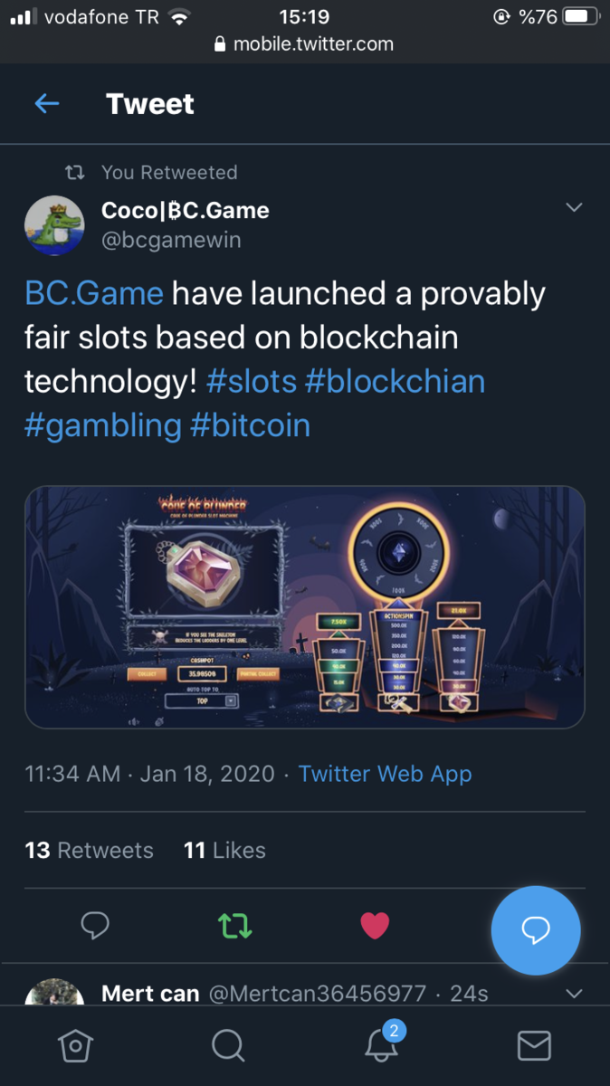Screen dimensions: 610x1086
Task: Toggle the green retweet icon
Action: tap(235, 925)
